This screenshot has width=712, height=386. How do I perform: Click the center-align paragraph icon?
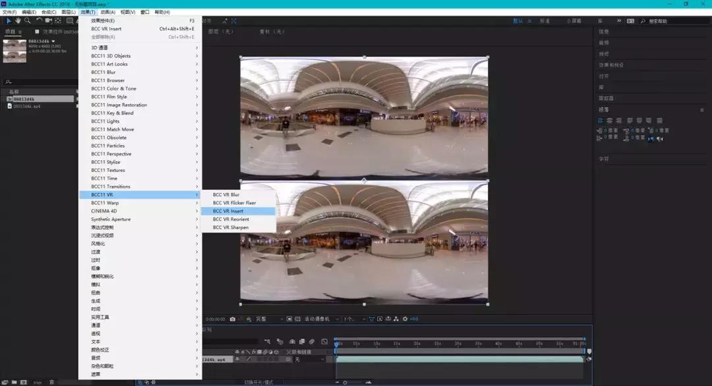(x=610, y=121)
